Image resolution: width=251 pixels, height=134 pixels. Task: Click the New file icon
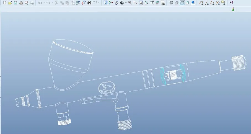point(5,2)
